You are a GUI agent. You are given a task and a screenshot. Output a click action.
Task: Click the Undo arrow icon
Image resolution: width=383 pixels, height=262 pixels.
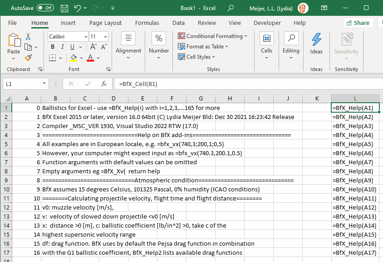click(x=78, y=8)
